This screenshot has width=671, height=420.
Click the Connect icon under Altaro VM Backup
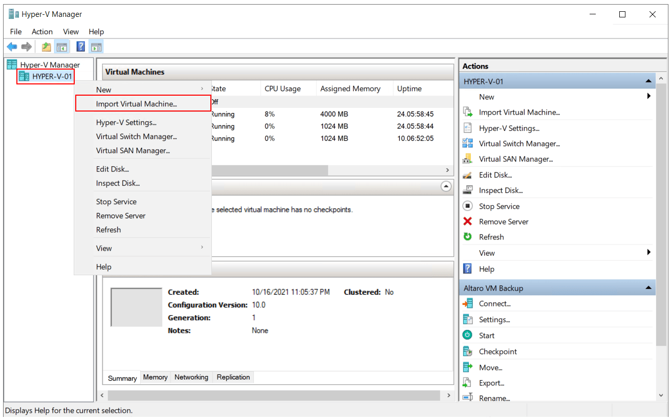[469, 303]
